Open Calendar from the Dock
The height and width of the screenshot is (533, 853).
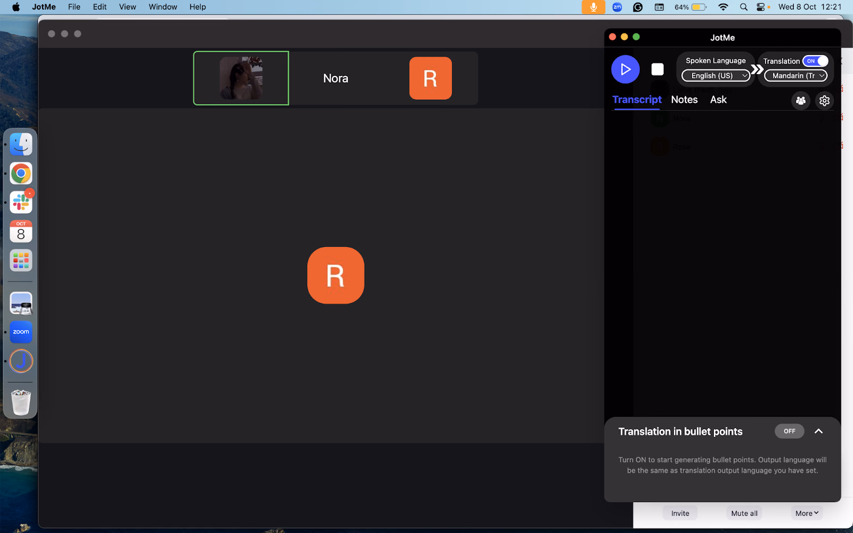point(21,231)
